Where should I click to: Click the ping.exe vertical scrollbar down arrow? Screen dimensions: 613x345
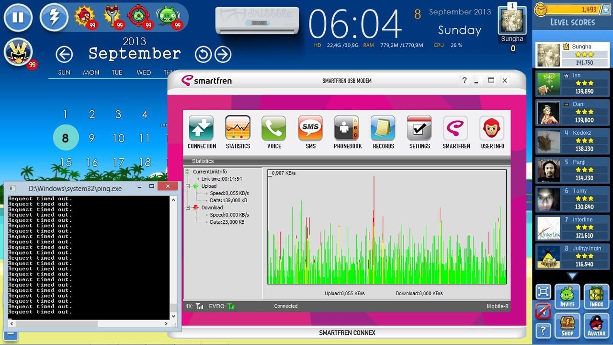pyautogui.click(x=173, y=316)
